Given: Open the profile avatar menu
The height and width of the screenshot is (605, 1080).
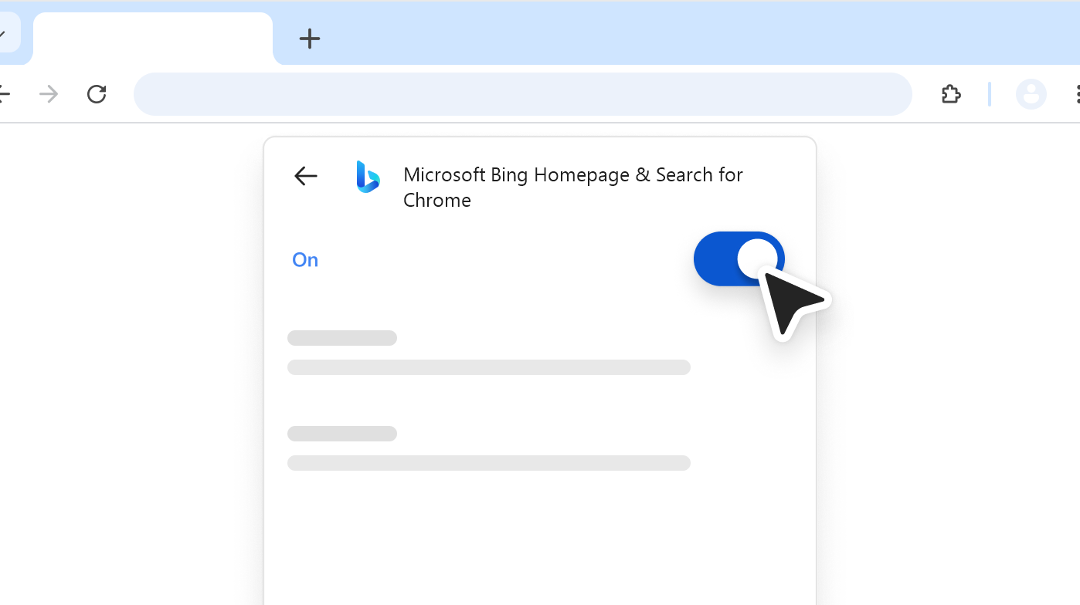Looking at the screenshot, I should [1031, 94].
